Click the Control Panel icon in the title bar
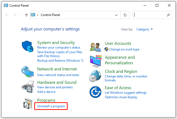 (x=6, y=5)
